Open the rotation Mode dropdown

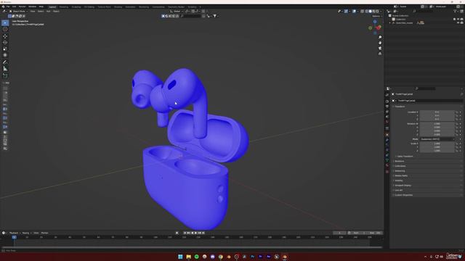click(x=437, y=139)
